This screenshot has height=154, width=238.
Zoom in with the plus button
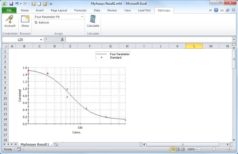229,149
